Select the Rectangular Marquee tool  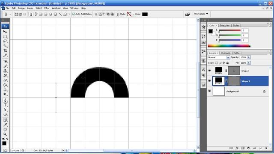[x=5, y=36]
